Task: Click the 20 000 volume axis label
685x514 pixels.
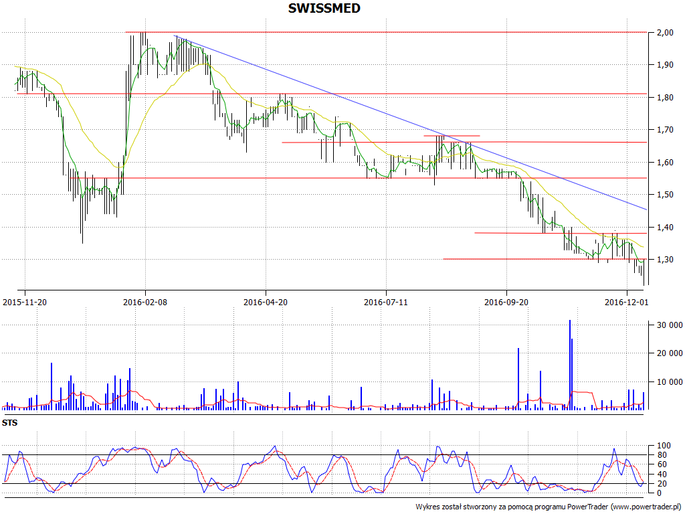Action: click(669, 353)
